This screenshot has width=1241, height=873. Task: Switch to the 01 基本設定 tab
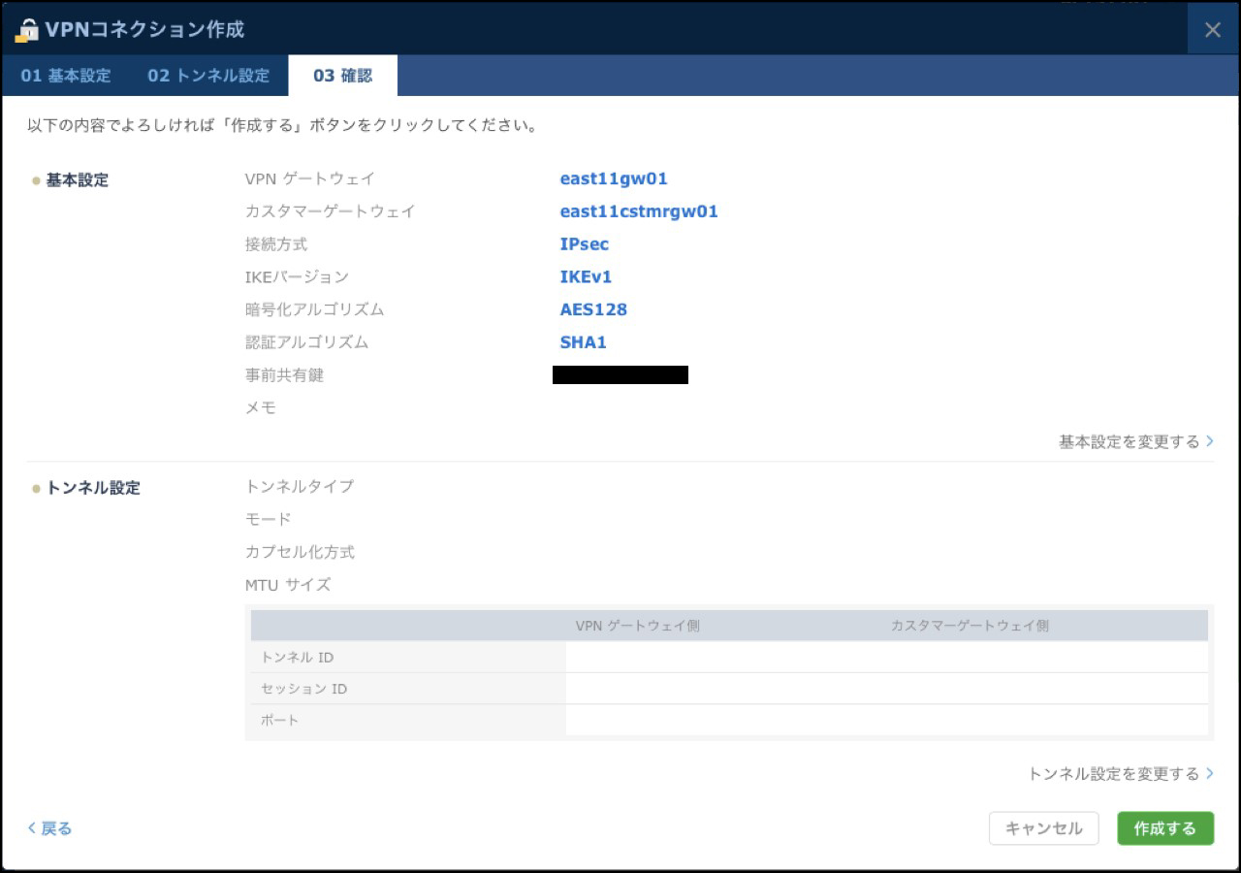[66, 76]
